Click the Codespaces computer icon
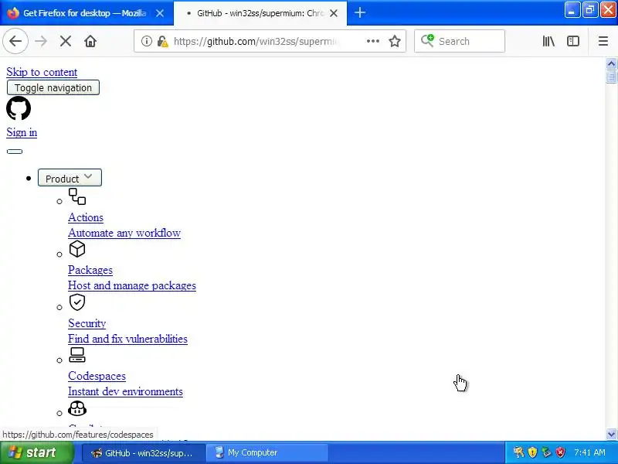 pyautogui.click(x=77, y=355)
